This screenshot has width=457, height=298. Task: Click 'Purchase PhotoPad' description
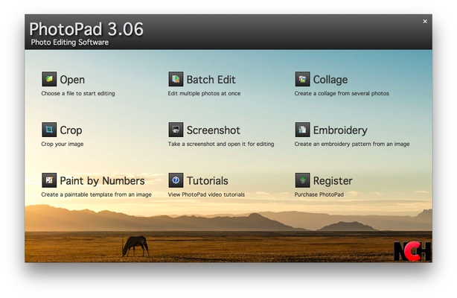319,194
